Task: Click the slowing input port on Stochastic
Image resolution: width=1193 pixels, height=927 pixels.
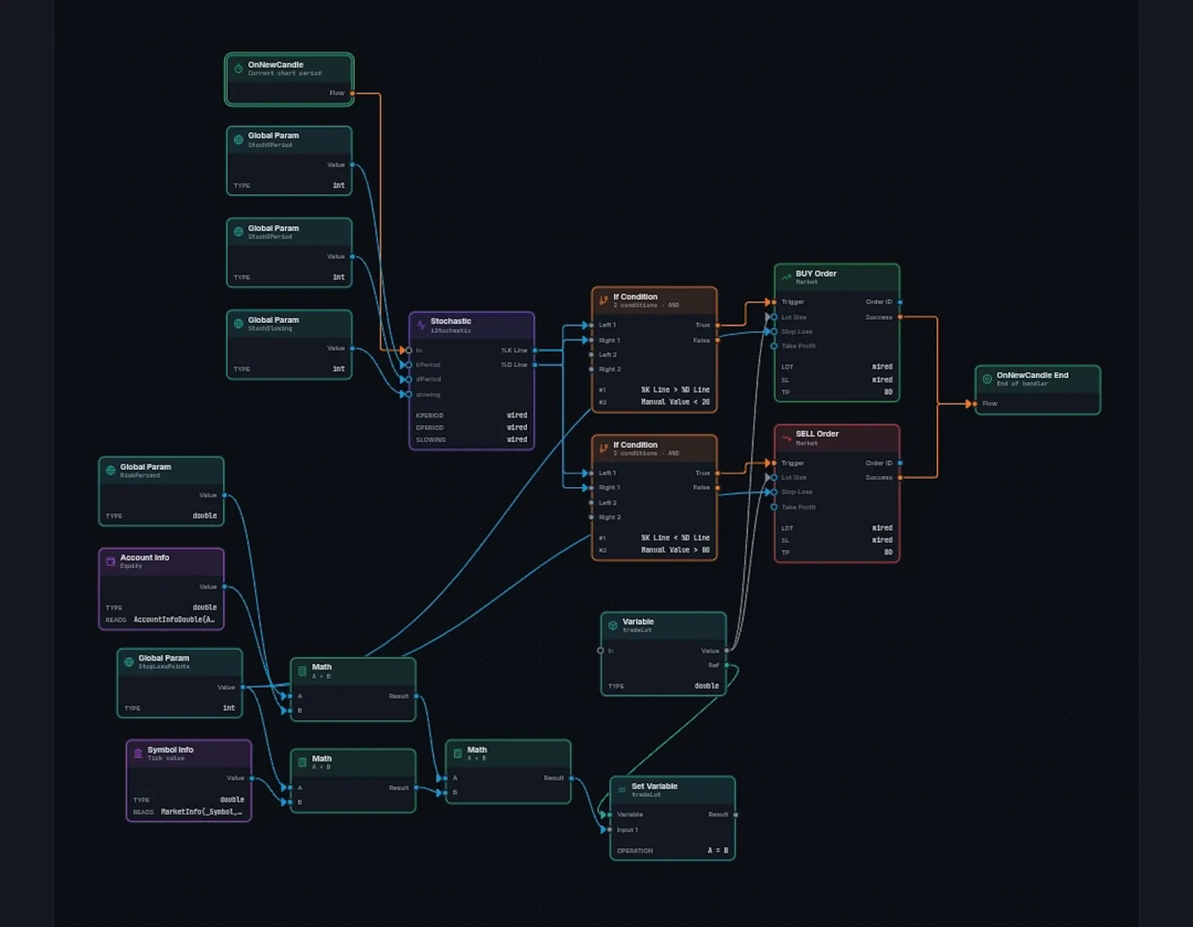Action: [409, 394]
